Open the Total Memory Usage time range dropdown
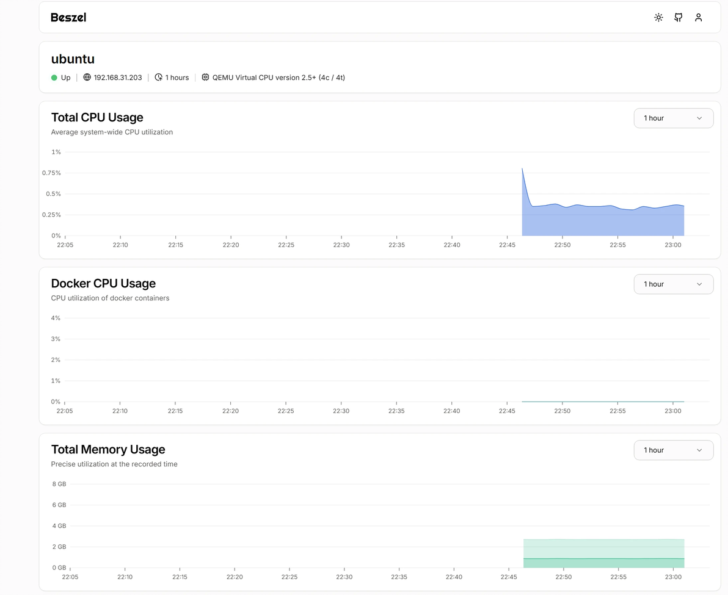This screenshot has width=728, height=595. coord(673,450)
